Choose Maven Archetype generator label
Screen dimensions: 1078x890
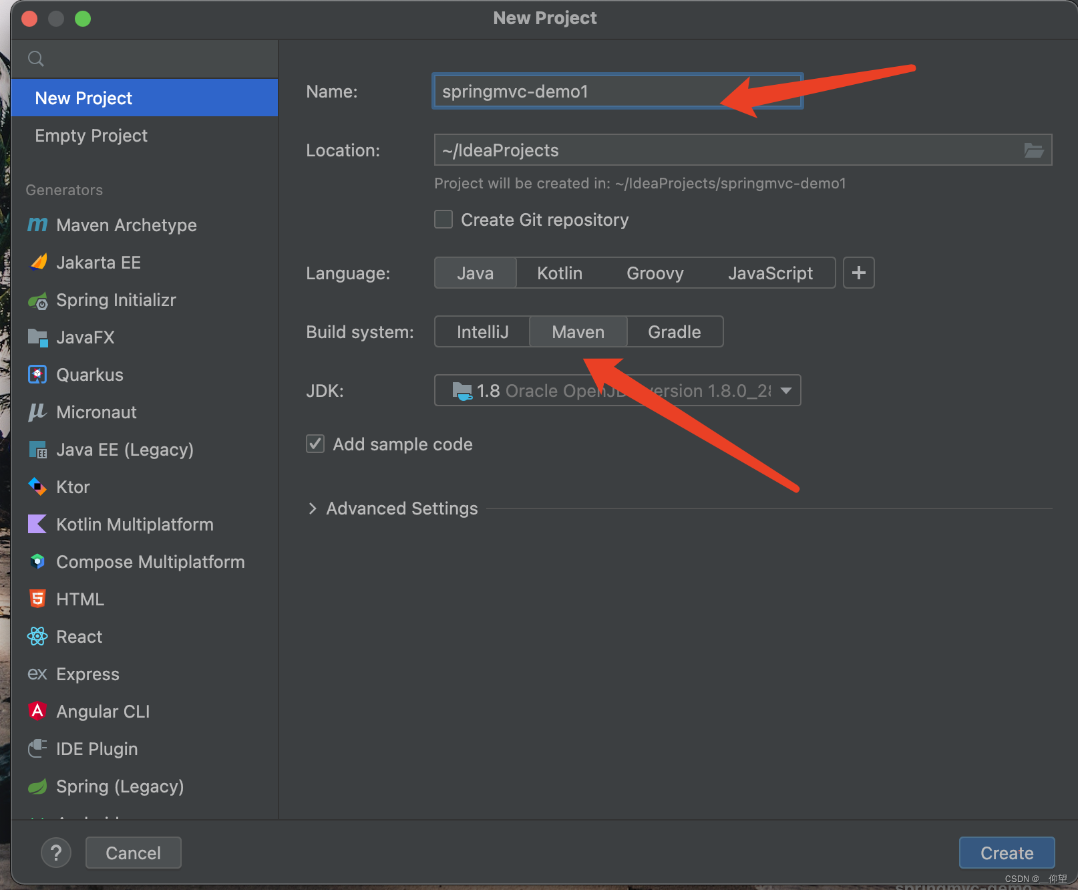(126, 225)
